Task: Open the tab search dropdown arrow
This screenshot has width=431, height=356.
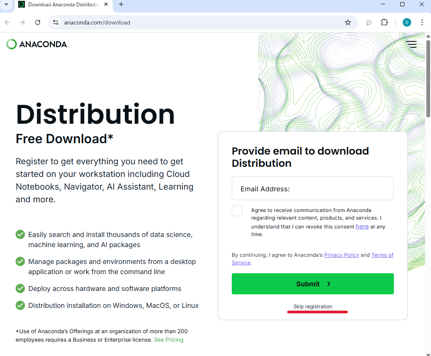Action: (6, 4)
